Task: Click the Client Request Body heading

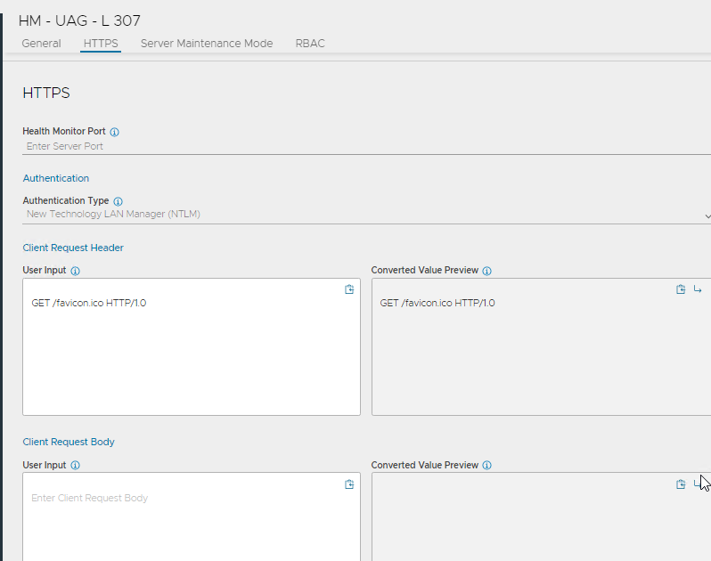Action: click(x=69, y=442)
